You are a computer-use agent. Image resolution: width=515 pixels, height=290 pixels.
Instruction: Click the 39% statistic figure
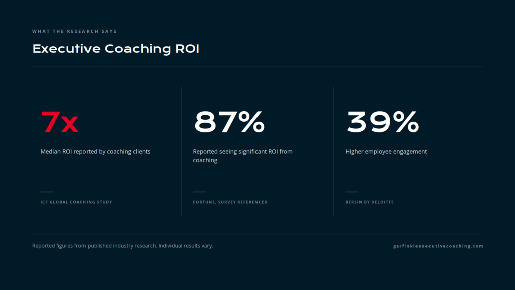pos(383,122)
